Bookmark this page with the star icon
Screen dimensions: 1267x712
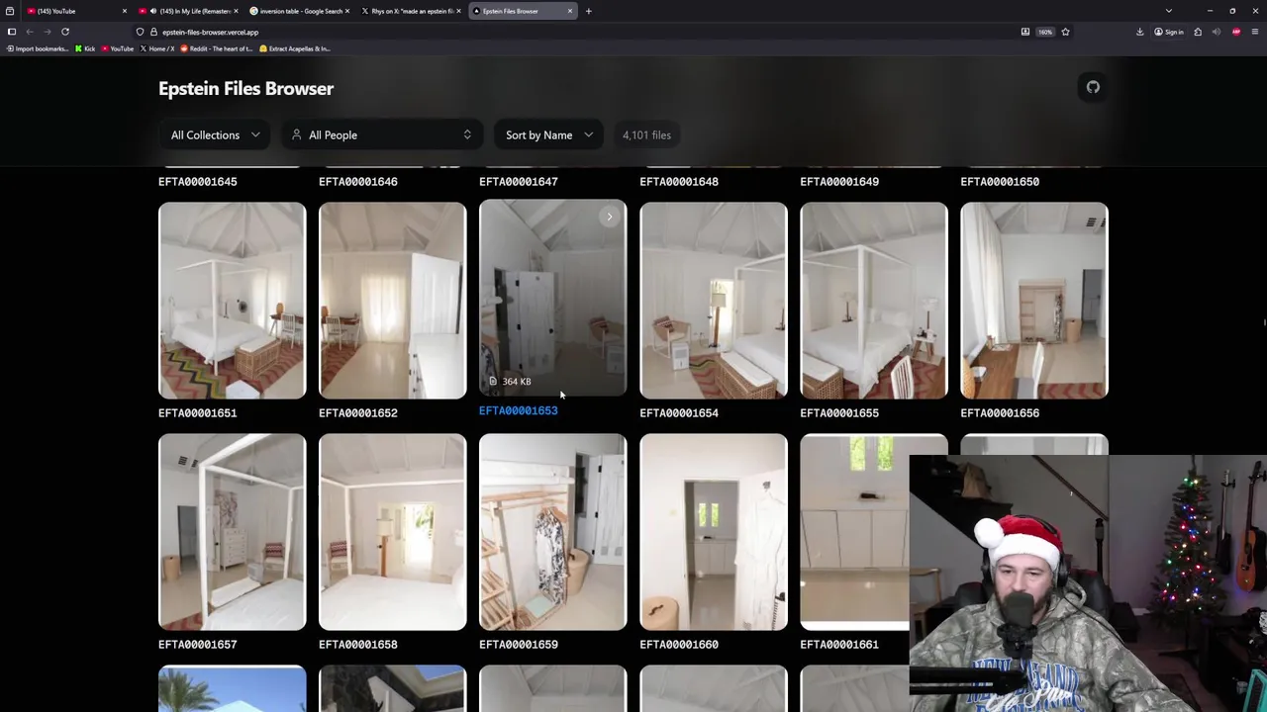[1065, 32]
